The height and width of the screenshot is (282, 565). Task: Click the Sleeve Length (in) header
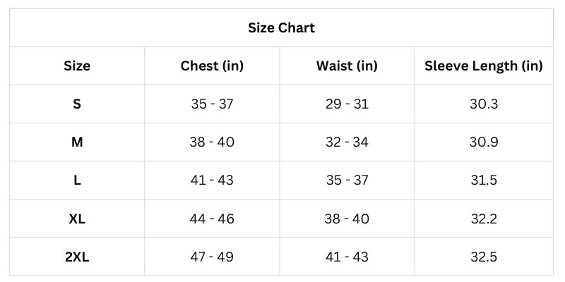pos(484,66)
